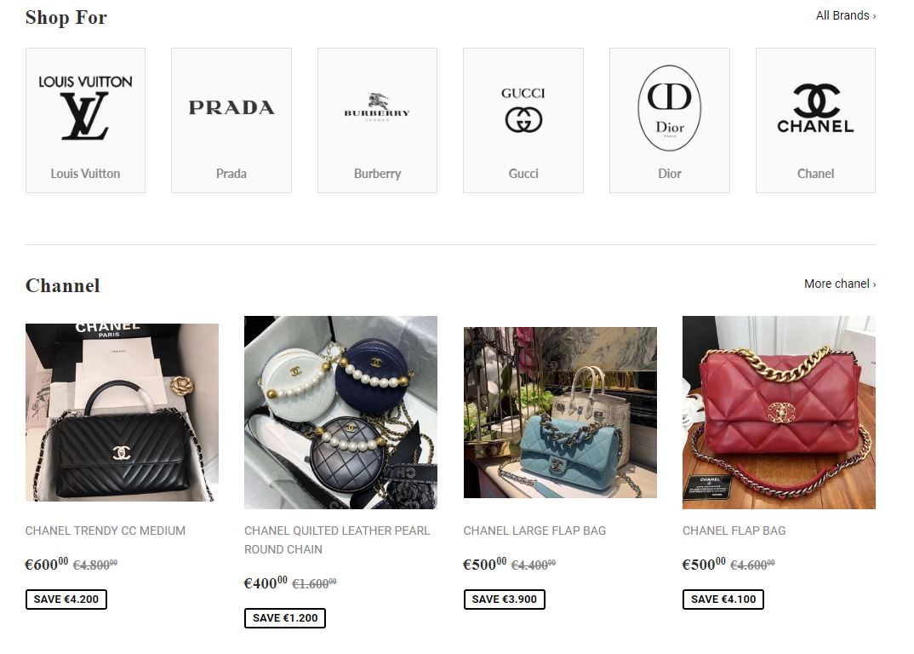Click the Louis Vuitton brand name label
This screenshot has height=654, width=914.
[x=85, y=173]
